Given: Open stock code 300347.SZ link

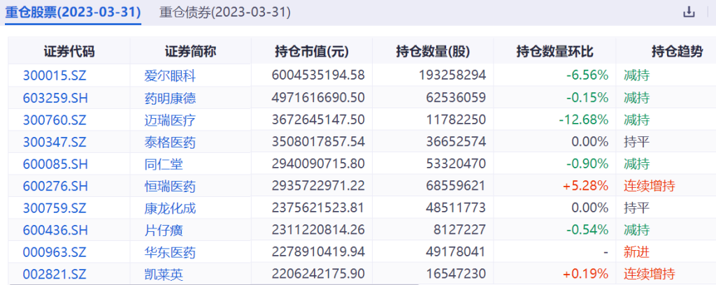Looking at the screenshot, I should (x=55, y=142).
